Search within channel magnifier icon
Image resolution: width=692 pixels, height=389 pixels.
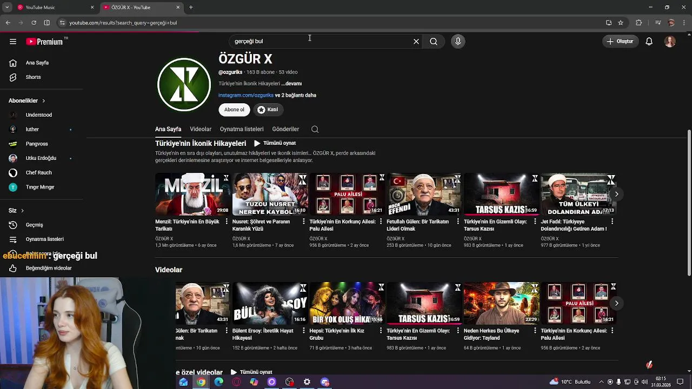315,129
